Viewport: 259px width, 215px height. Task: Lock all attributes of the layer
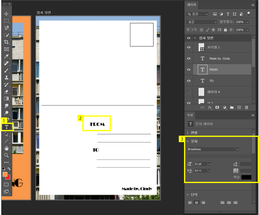pyautogui.click(x=225, y=30)
